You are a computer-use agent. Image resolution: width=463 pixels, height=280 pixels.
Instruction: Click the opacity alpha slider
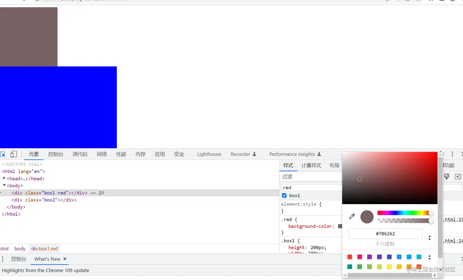click(x=404, y=221)
